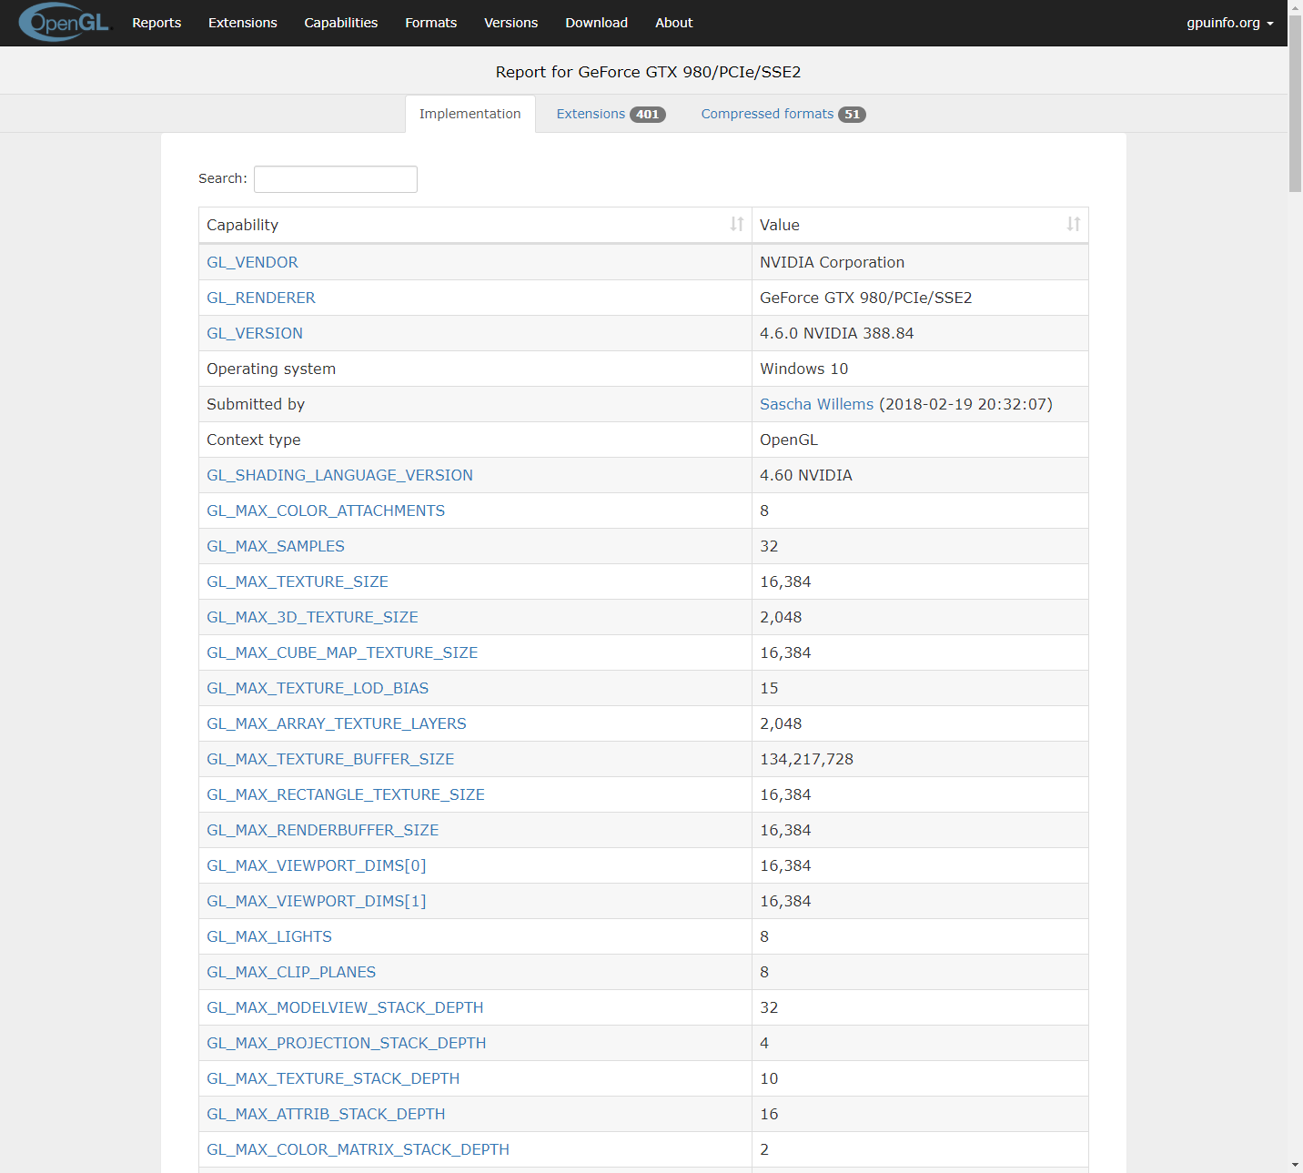
Task: Click the report title heading text
Action: coord(648,72)
